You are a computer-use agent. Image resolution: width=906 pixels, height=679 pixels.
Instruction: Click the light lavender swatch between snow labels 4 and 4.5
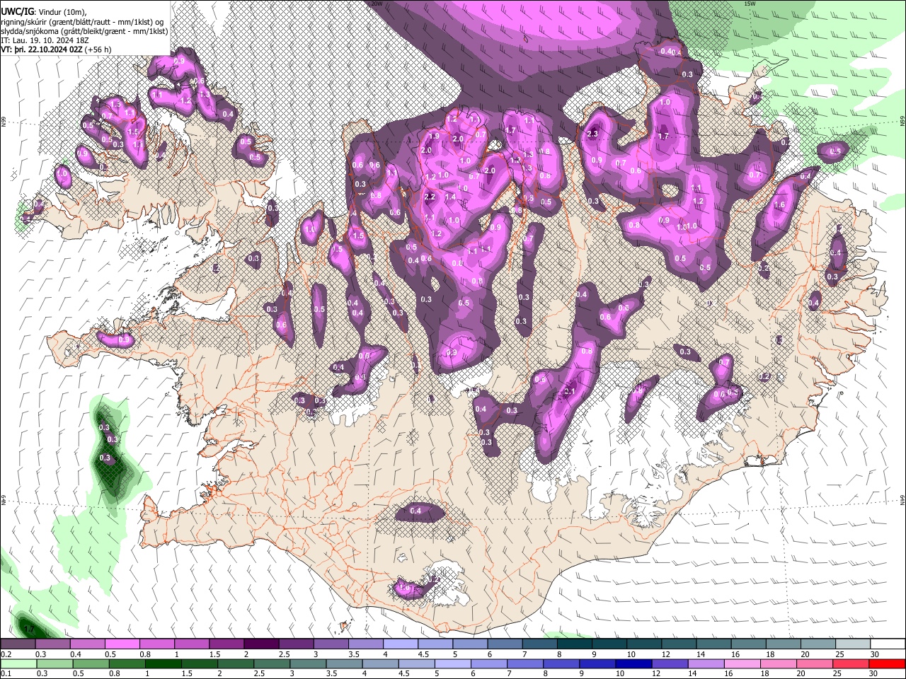400,644
